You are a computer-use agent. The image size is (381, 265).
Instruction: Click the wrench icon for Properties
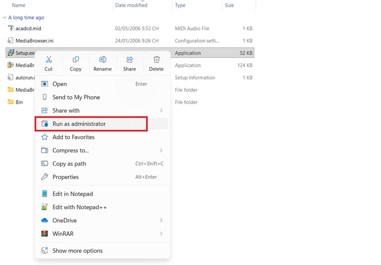point(44,177)
